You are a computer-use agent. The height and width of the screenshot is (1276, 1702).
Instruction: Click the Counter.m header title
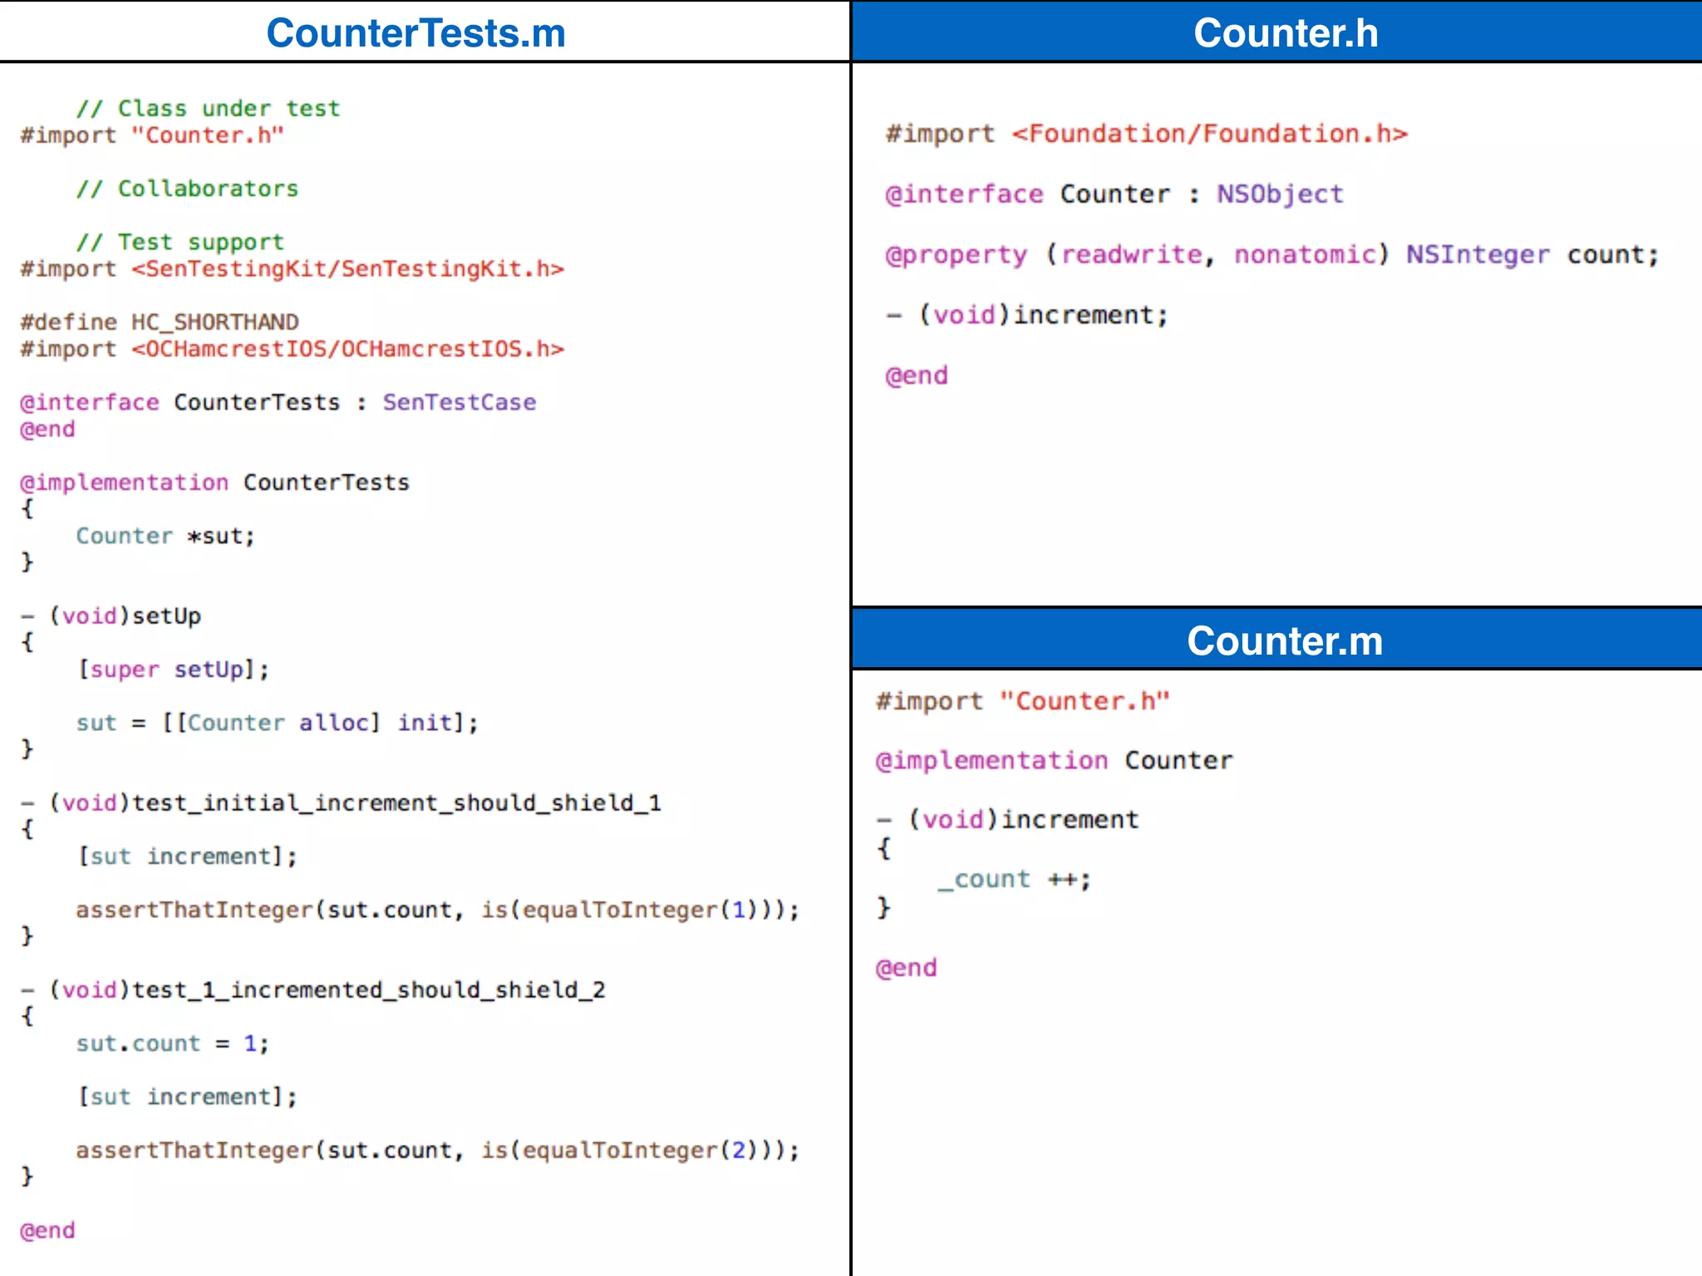[1284, 640]
